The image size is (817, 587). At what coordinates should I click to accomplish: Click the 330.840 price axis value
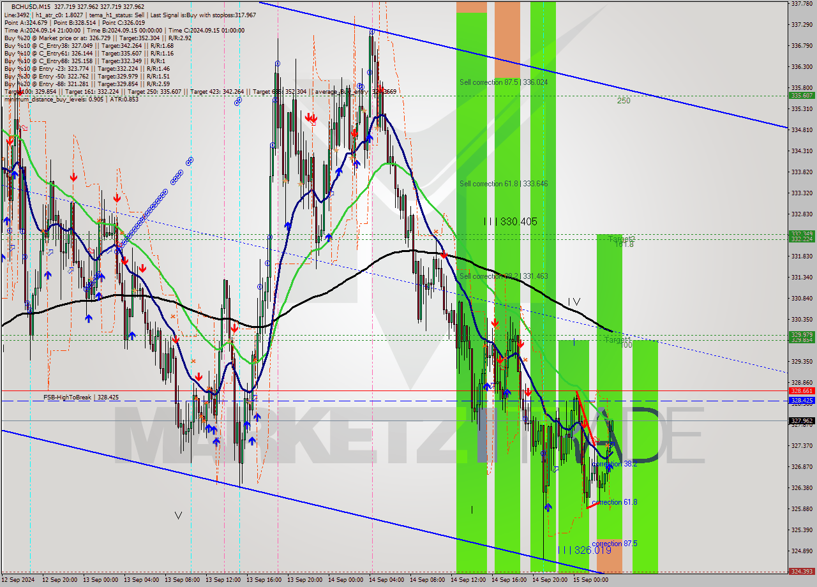pyautogui.click(x=801, y=298)
